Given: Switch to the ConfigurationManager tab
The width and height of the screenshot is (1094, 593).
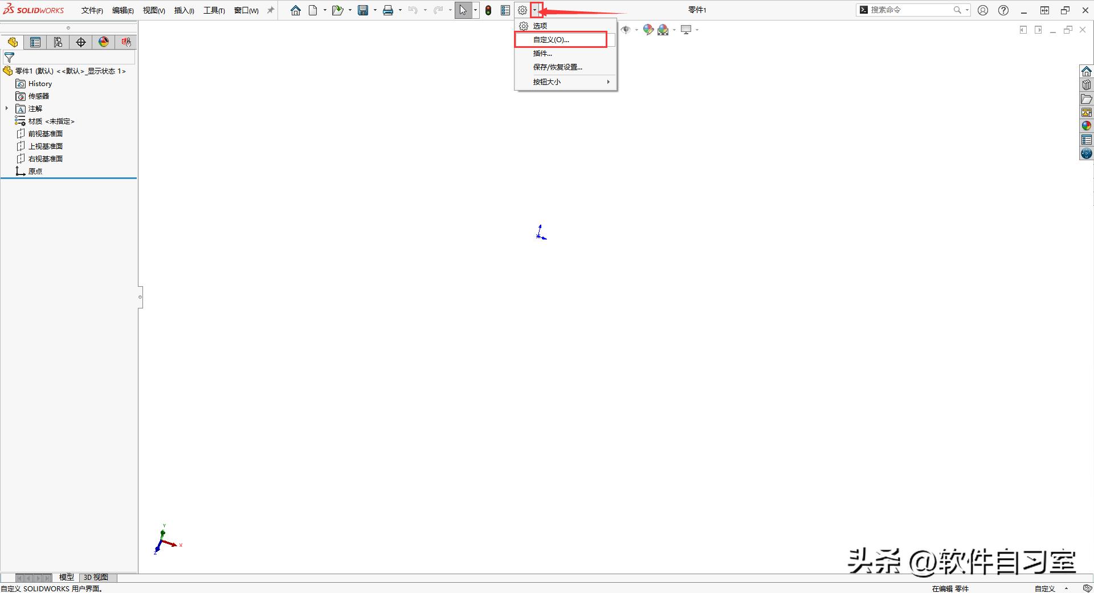Looking at the screenshot, I should tap(58, 42).
